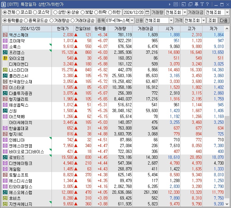Click the 전일대비 column header
Viewport: 231px width, 208px height.
83,29
